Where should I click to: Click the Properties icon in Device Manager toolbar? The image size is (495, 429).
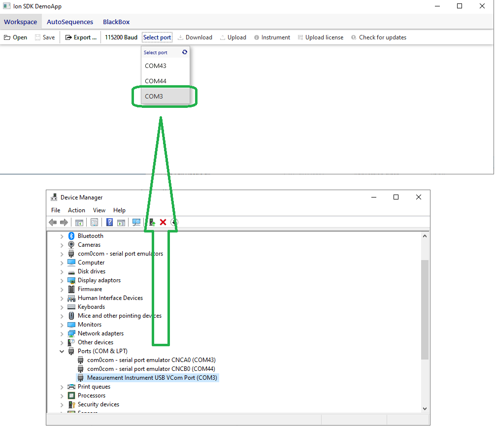(x=95, y=223)
